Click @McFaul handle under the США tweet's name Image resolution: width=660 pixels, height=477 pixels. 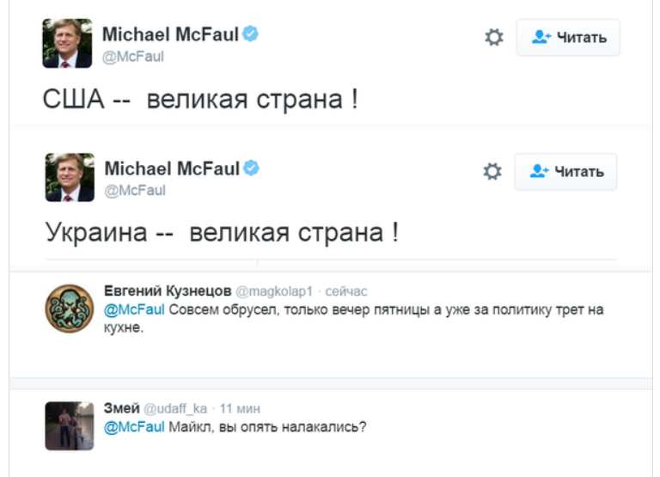click(x=133, y=57)
